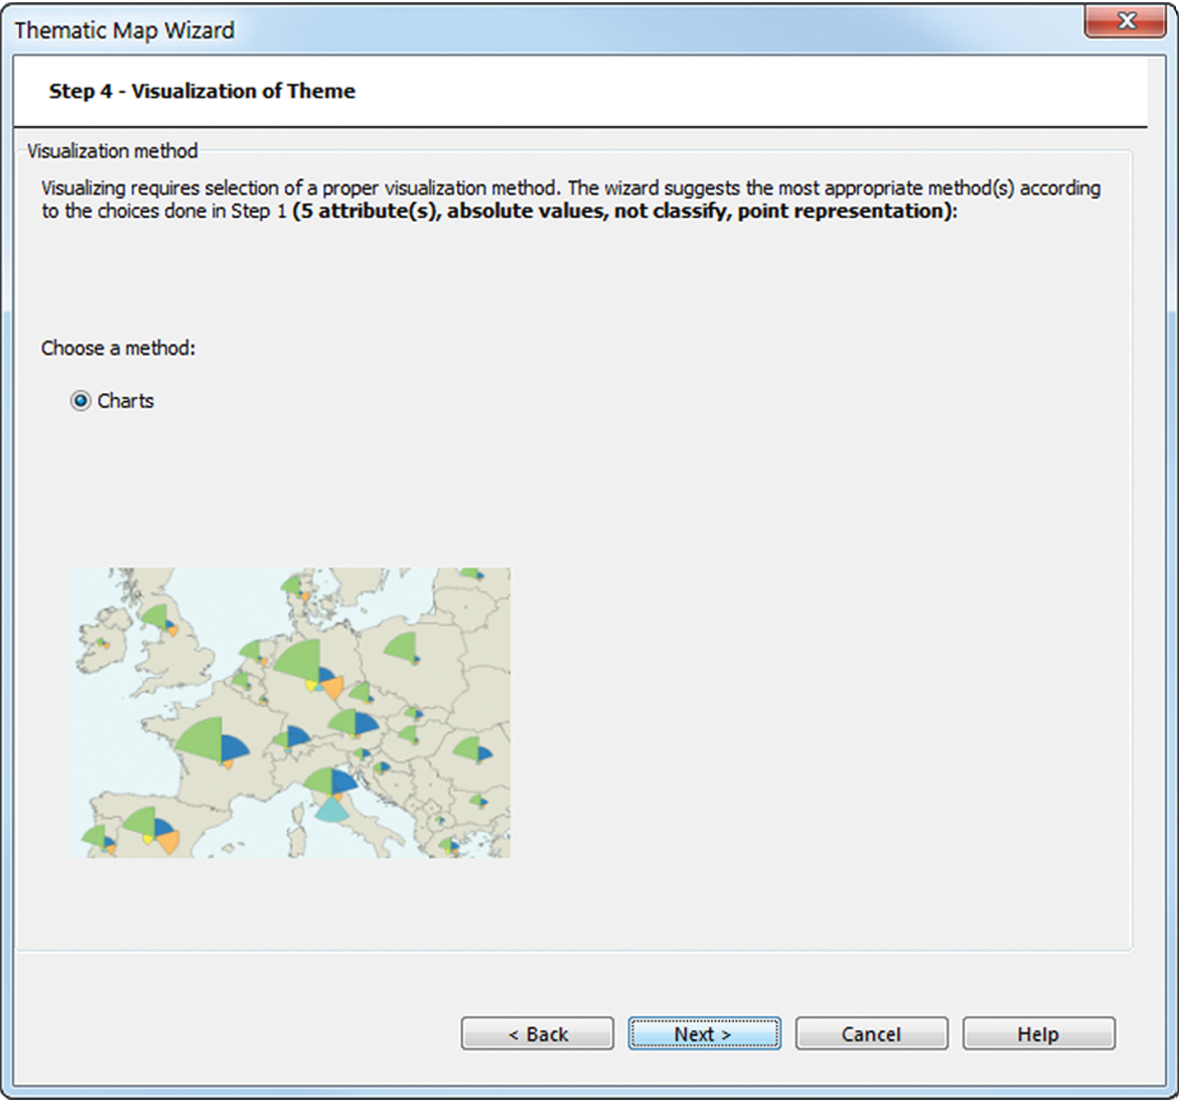Cancel the Thematic Map Wizard
Viewport: 1179px width, 1103px height.
(x=871, y=1034)
